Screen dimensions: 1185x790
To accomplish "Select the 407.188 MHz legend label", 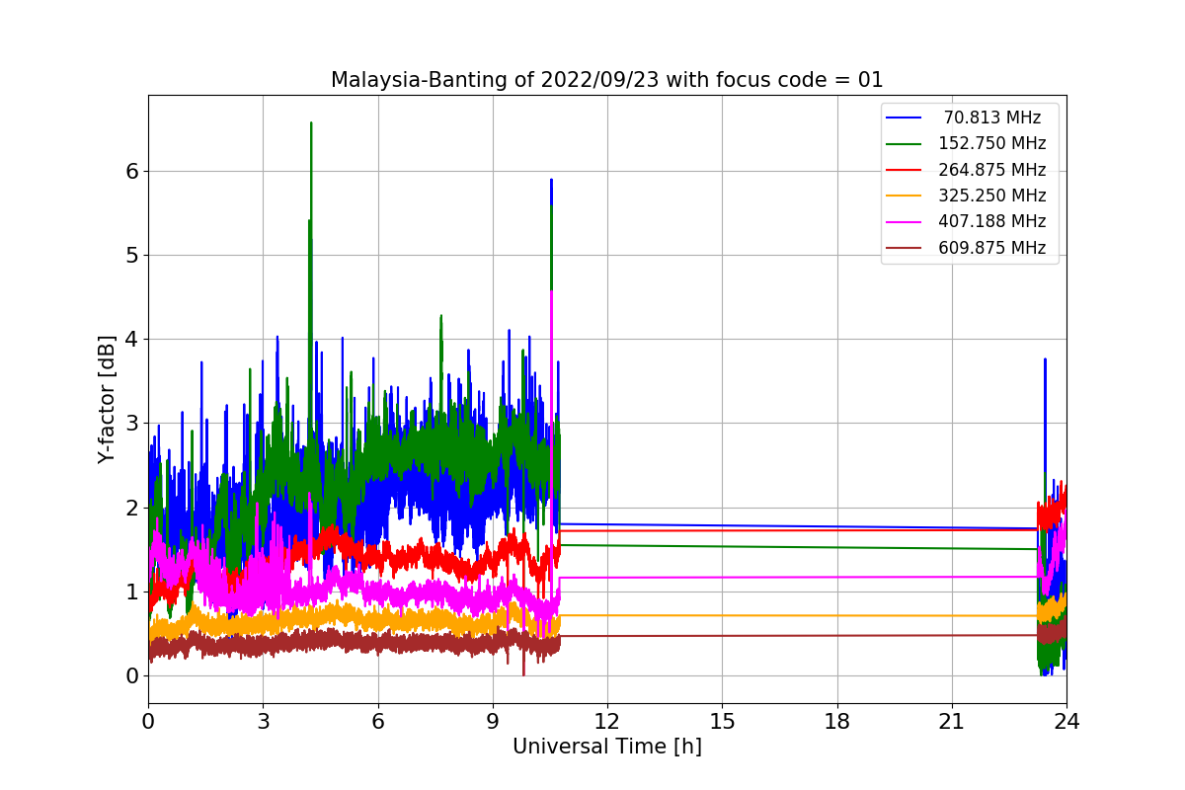I will (991, 222).
